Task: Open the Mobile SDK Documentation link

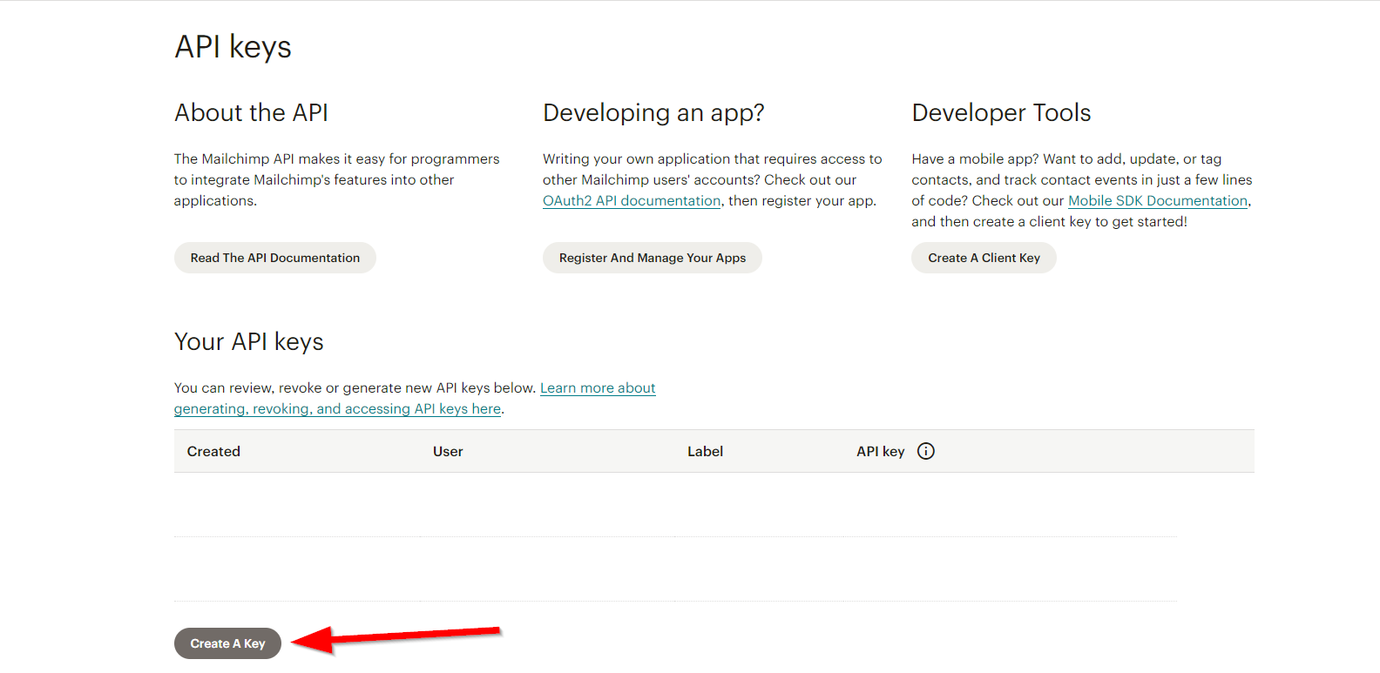Action: tap(1158, 201)
